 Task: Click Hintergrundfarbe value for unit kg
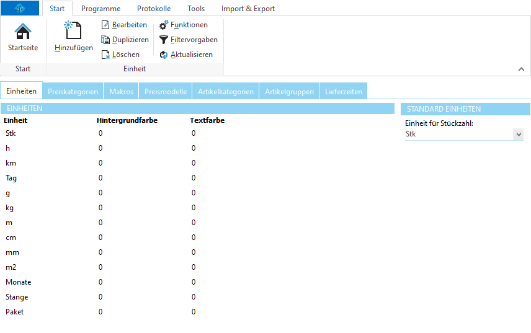[100, 208]
